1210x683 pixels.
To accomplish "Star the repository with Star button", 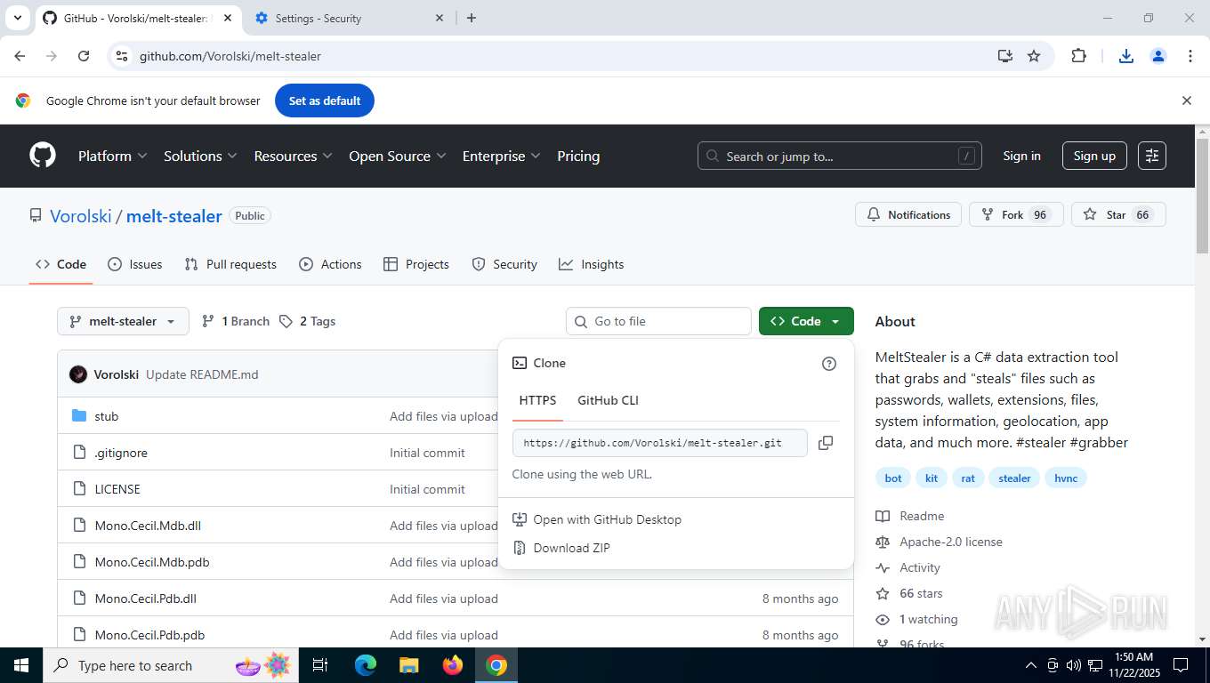I will (x=1118, y=214).
